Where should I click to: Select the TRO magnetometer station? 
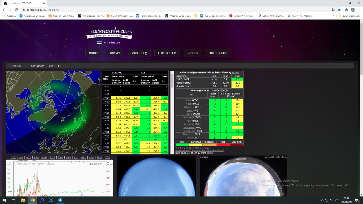tap(60, 158)
